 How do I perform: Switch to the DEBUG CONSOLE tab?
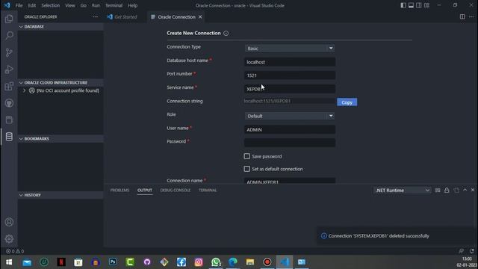point(176,191)
